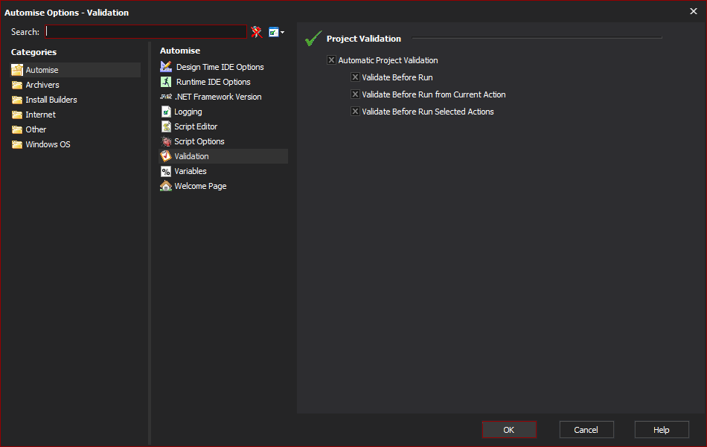The image size is (707, 447).
Task: Open Design Time IDE Options icon
Action: (x=166, y=67)
